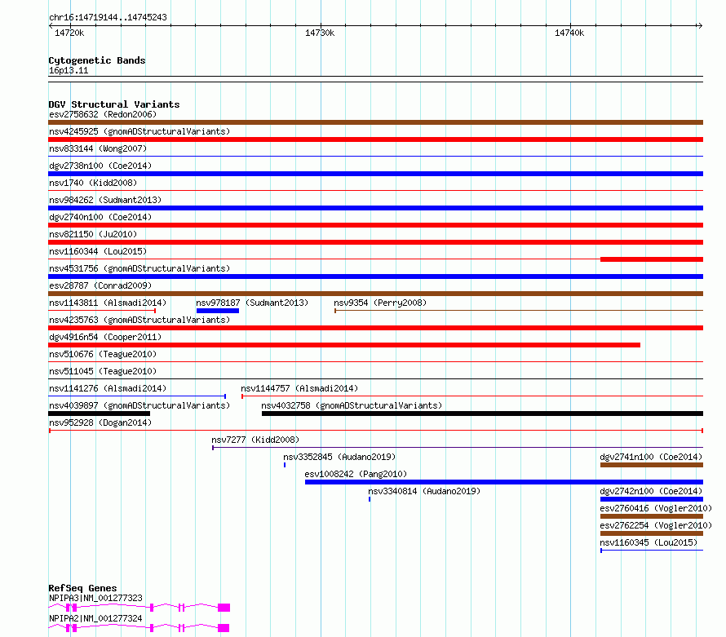726x637 pixels.
Task: Click nsv3340814 (Audano2019) label
Action: point(424,491)
